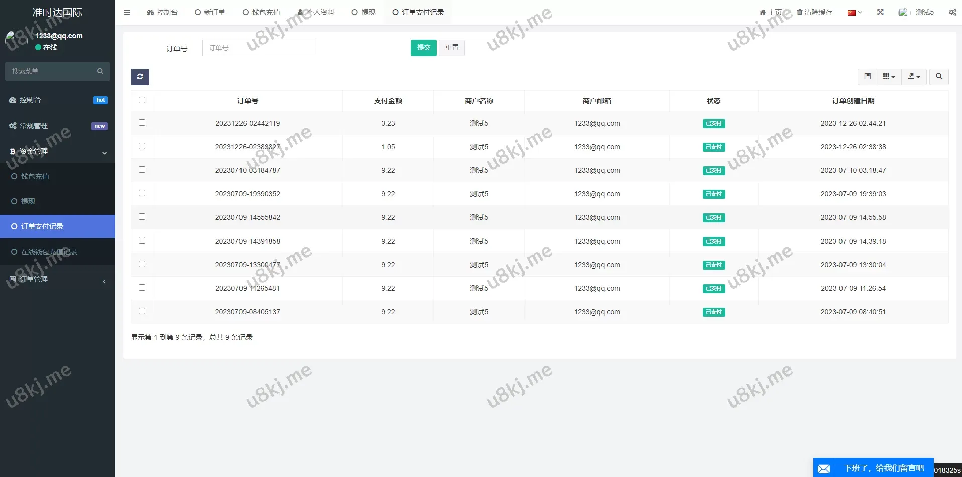The image size is (962, 477).
Task: Click search icon in sidebar menu search
Action: point(100,71)
